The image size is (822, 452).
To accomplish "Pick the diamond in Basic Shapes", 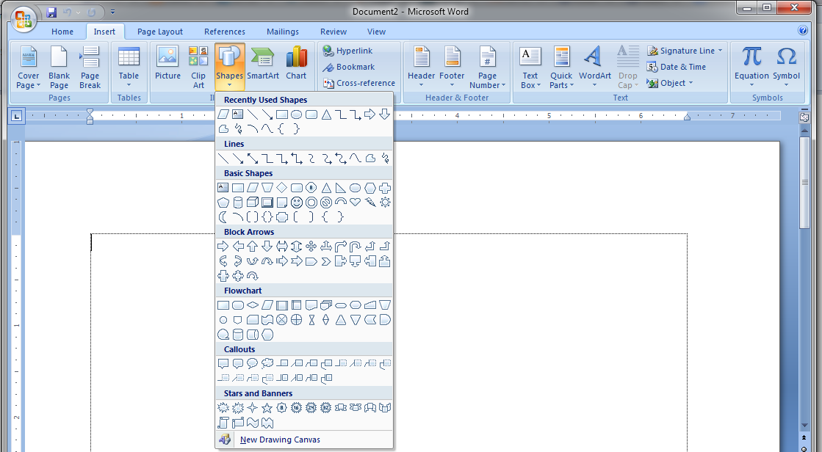I will pos(282,188).
